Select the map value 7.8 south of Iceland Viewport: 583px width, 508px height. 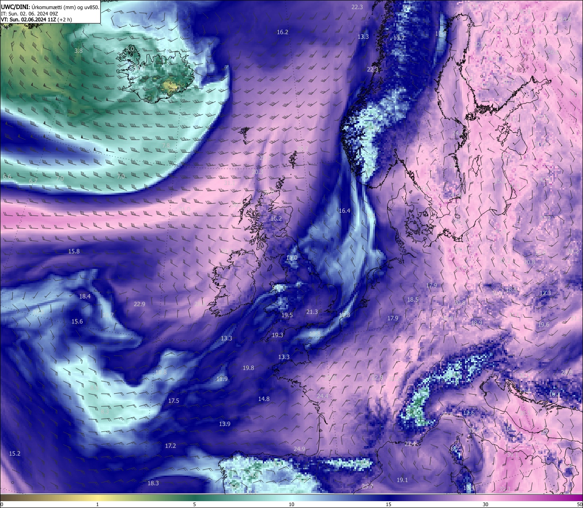pos(166,145)
